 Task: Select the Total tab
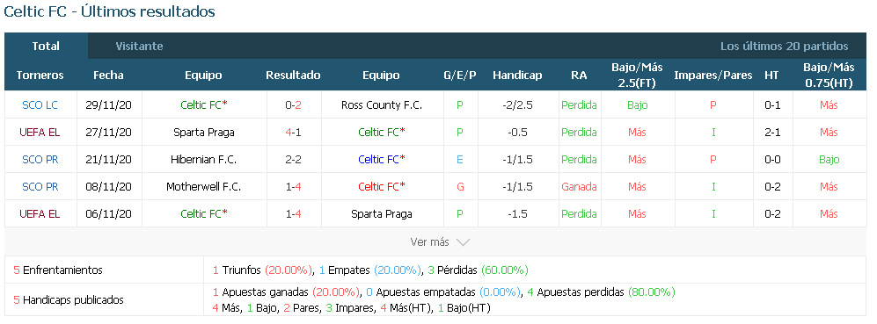(x=46, y=47)
